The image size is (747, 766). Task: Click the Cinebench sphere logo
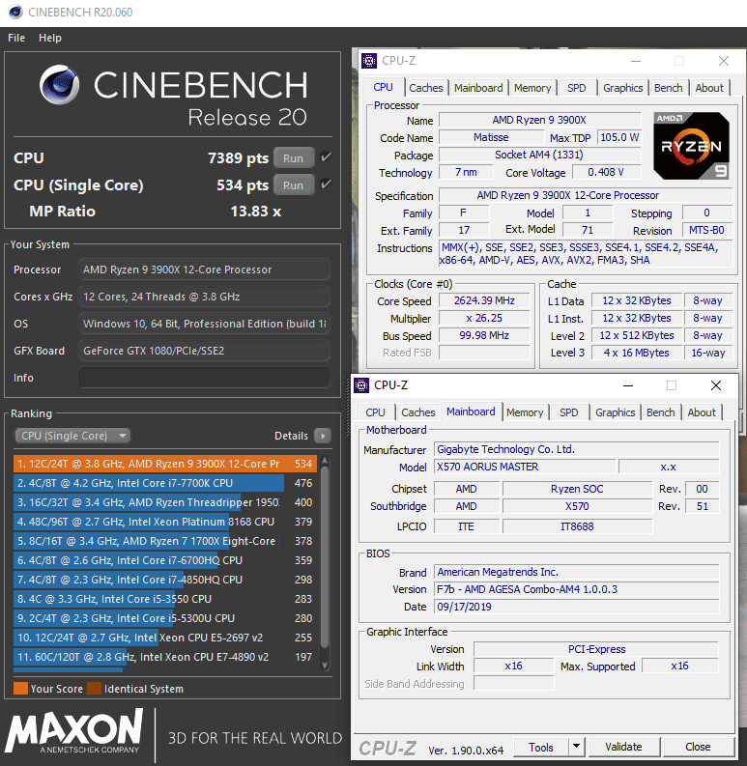pos(59,84)
